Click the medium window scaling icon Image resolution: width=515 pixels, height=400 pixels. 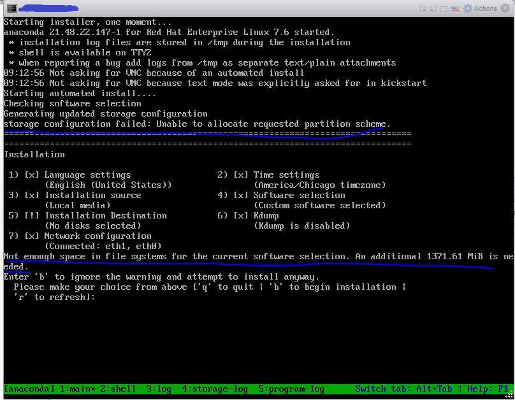pyautogui.click(x=433, y=8)
